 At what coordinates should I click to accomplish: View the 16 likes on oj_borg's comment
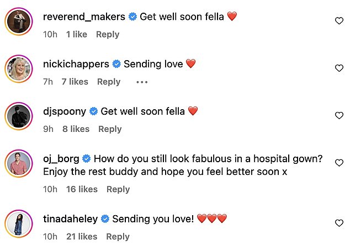pos(82,189)
